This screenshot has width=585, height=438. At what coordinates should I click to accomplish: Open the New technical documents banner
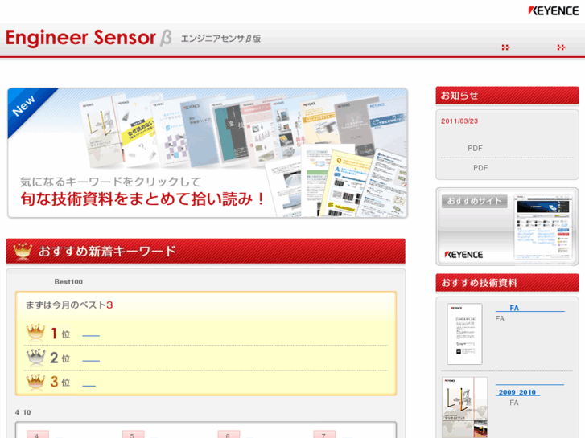tap(208, 153)
